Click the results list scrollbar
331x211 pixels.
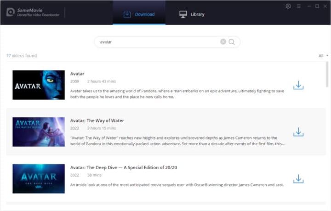click(327, 74)
